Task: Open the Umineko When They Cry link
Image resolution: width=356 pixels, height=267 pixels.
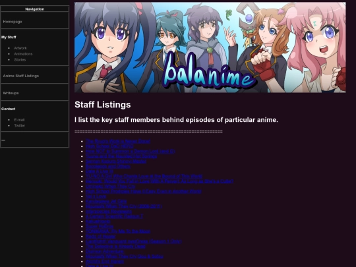Action: (x=110, y=186)
